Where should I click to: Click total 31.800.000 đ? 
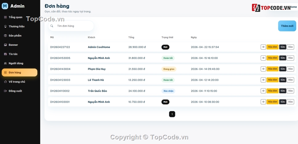137,58
